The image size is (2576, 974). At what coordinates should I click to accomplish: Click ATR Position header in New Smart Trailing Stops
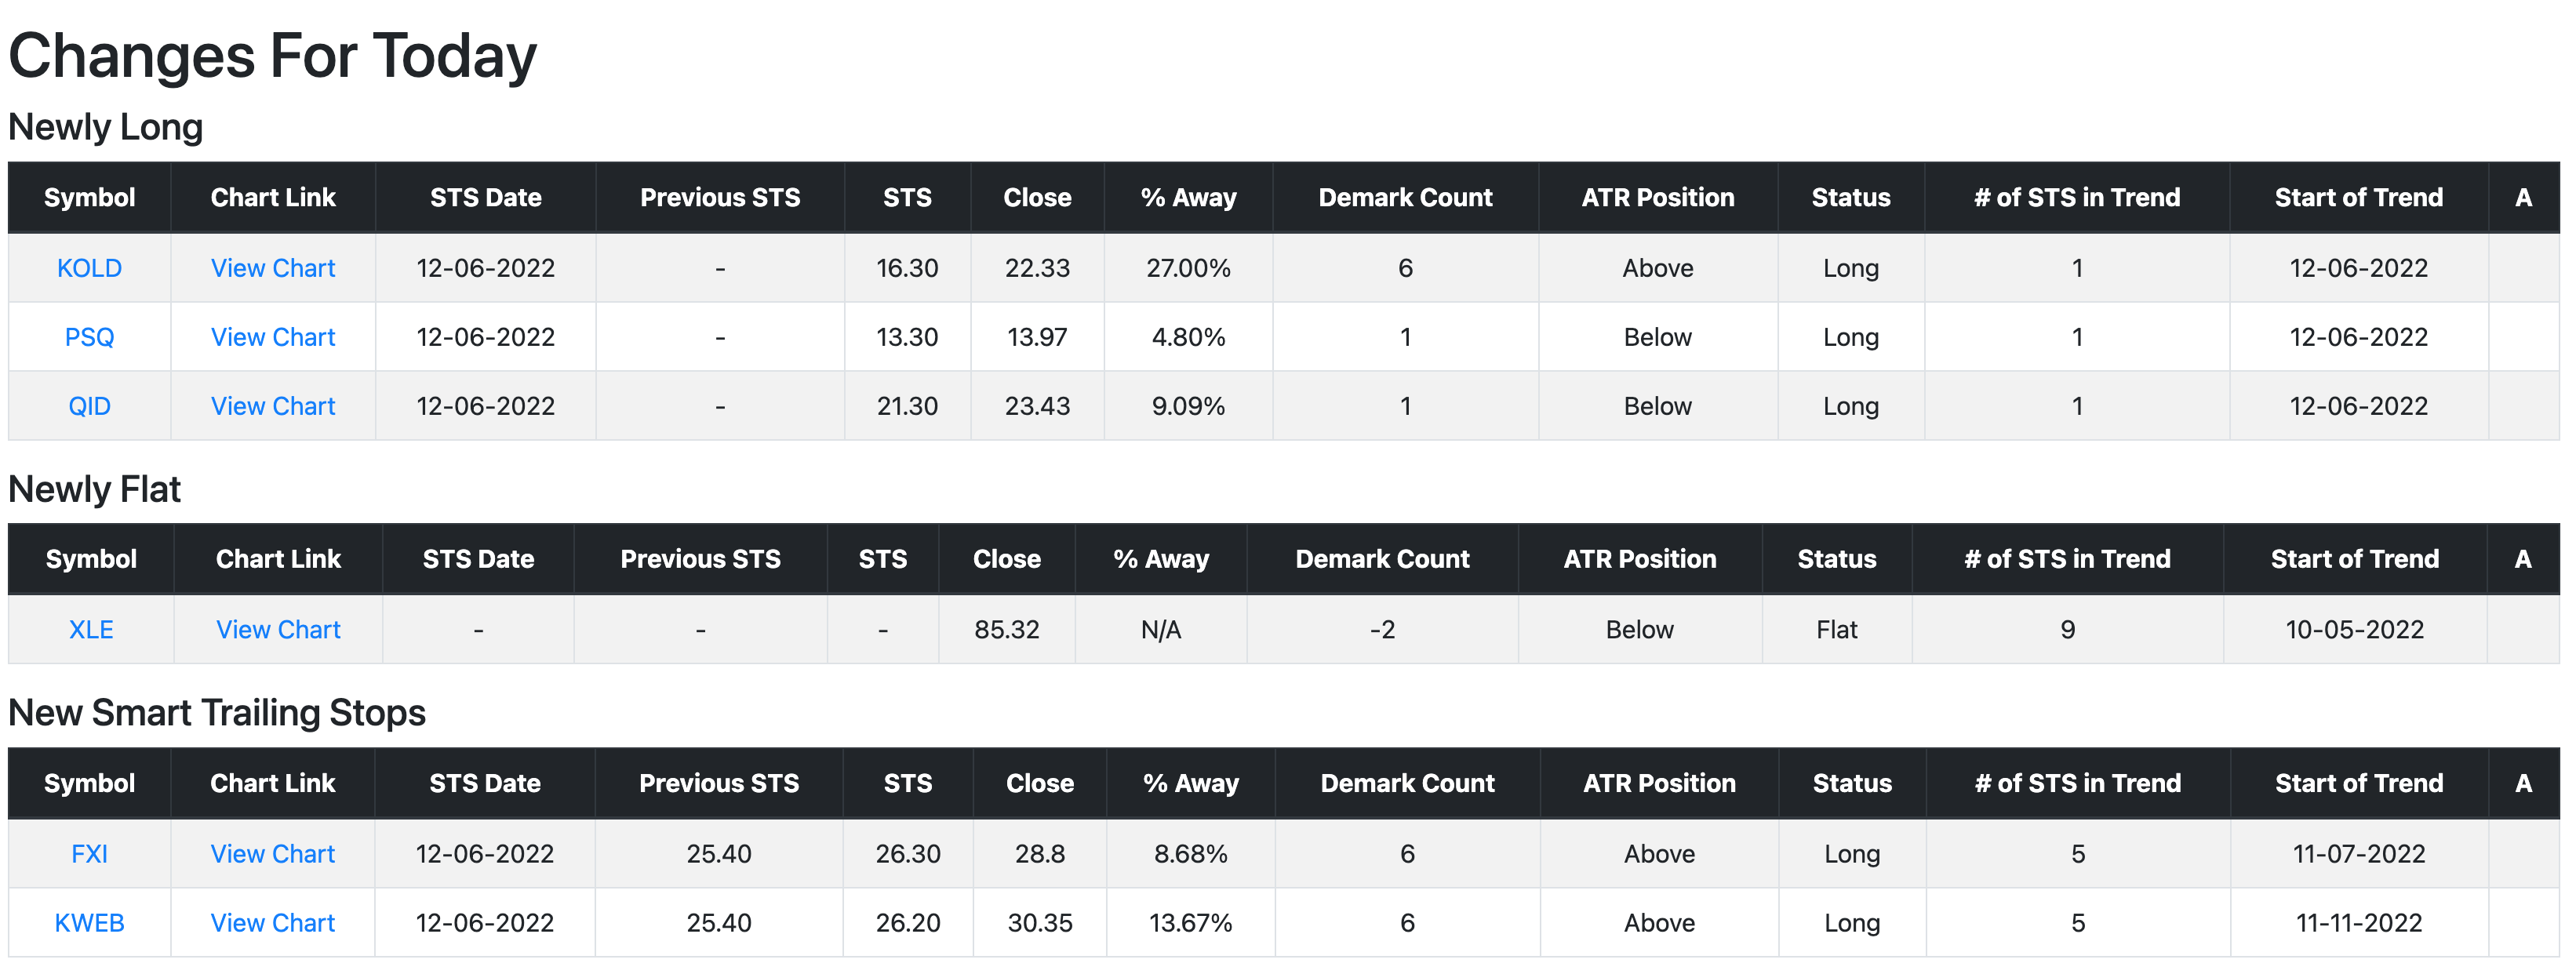click(x=1659, y=783)
